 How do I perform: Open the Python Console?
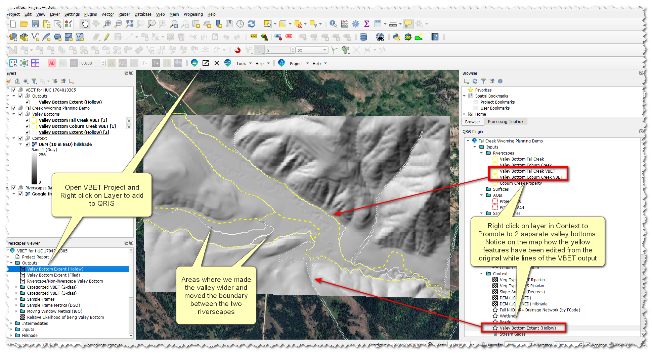(396, 37)
